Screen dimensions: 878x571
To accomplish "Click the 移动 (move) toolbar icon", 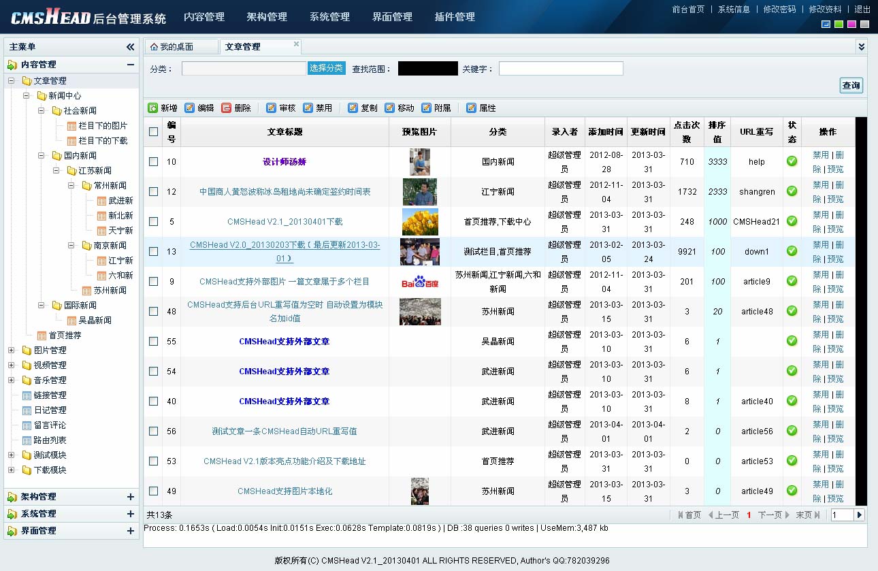I will 389,108.
